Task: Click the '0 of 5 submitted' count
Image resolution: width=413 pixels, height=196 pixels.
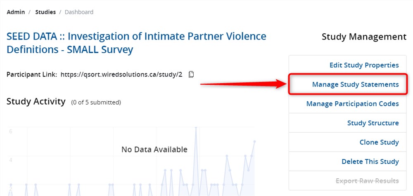Action: click(x=96, y=102)
